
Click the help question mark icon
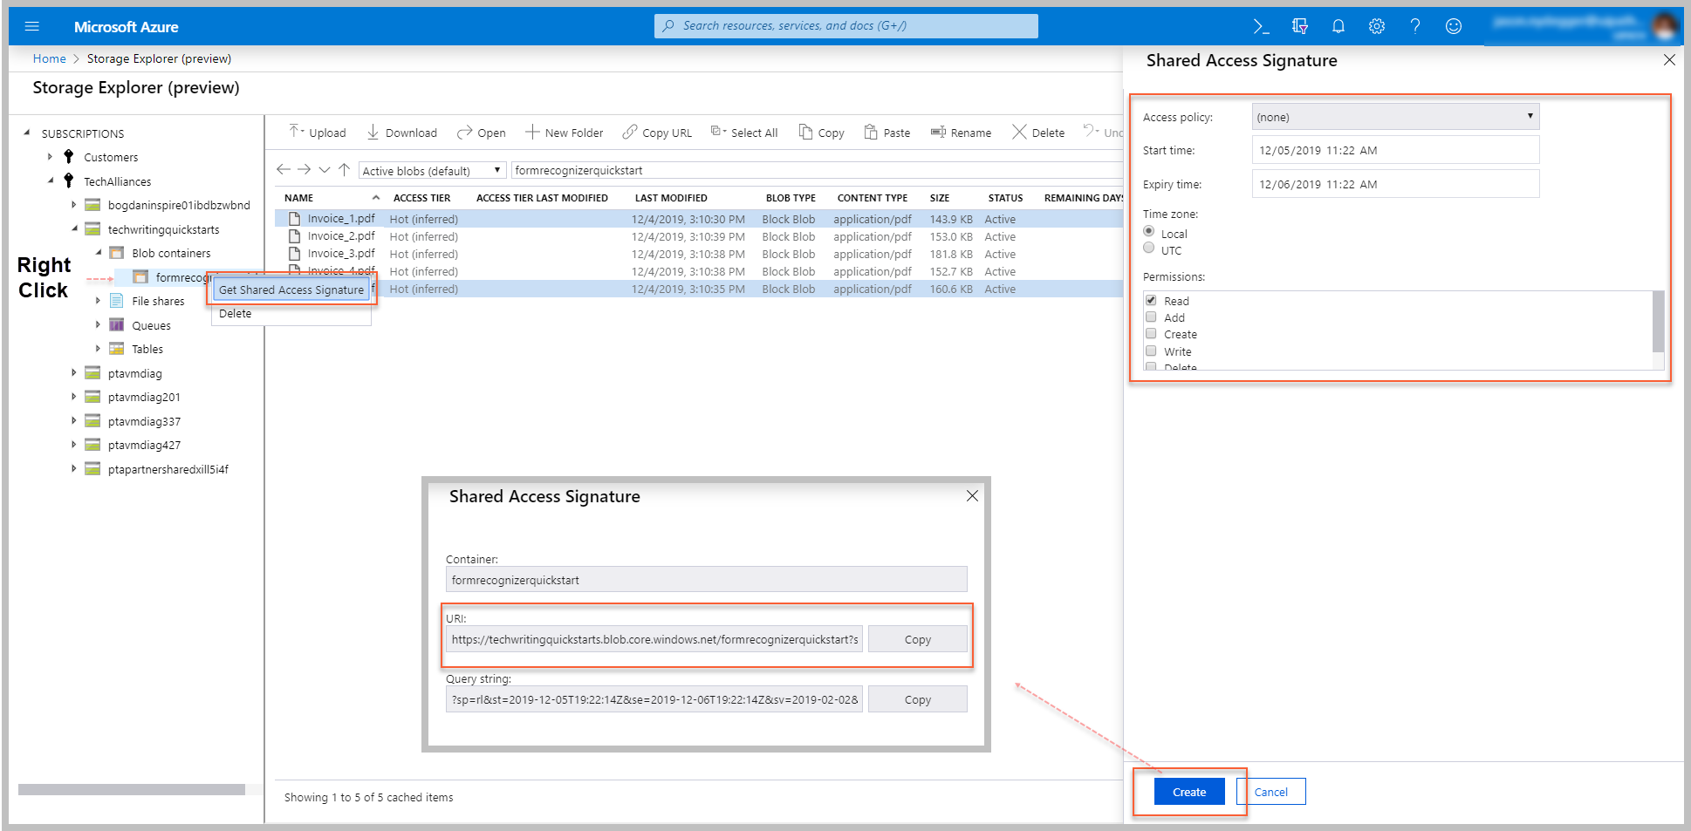point(1414,26)
